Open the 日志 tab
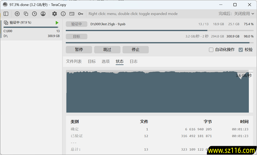 (134, 61)
